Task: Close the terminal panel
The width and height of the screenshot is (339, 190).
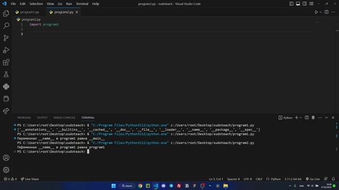Action: click(333, 118)
